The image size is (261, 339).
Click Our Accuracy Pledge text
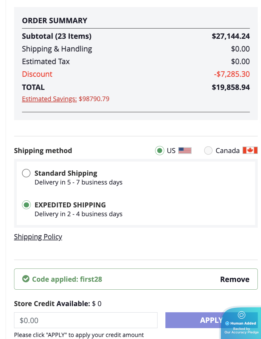pyautogui.click(x=241, y=332)
